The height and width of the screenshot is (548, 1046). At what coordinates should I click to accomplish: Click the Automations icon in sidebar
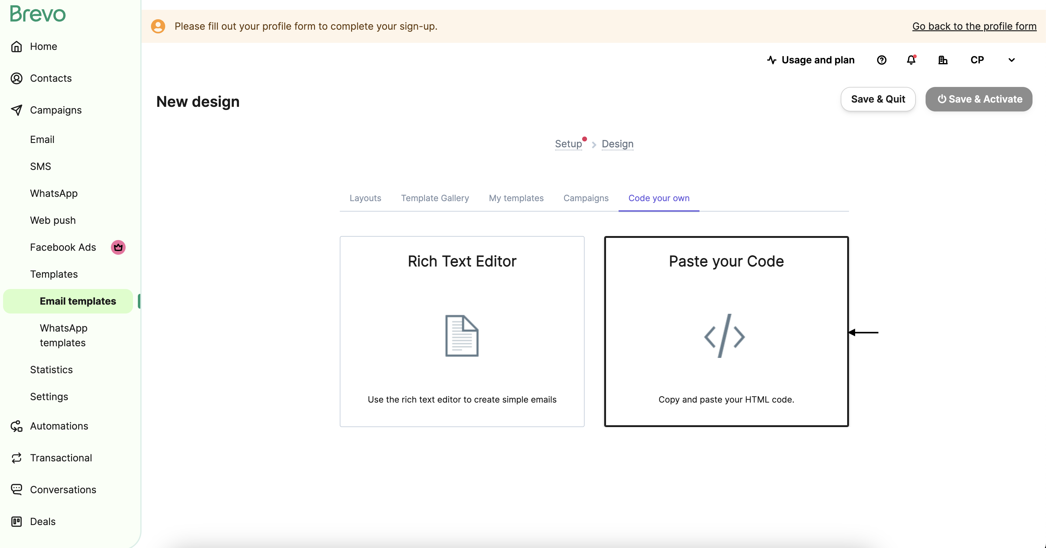pyautogui.click(x=17, y=426)
